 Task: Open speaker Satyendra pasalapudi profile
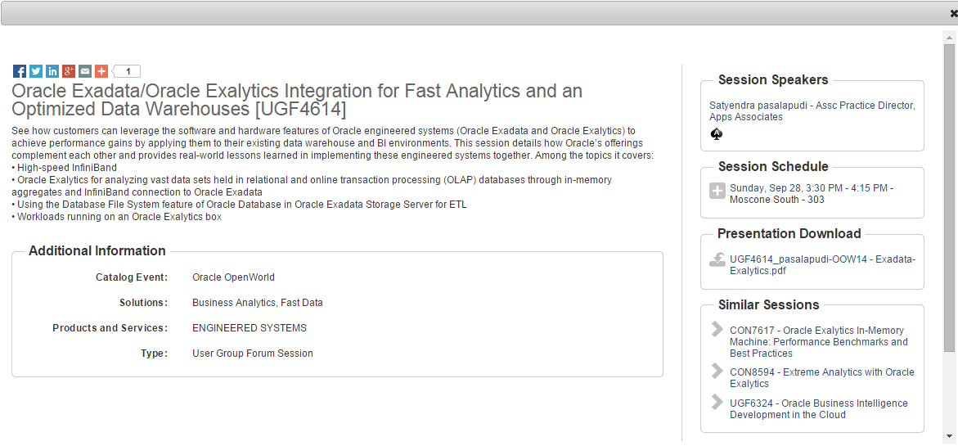pyautogui.click(x=812, y=111)
